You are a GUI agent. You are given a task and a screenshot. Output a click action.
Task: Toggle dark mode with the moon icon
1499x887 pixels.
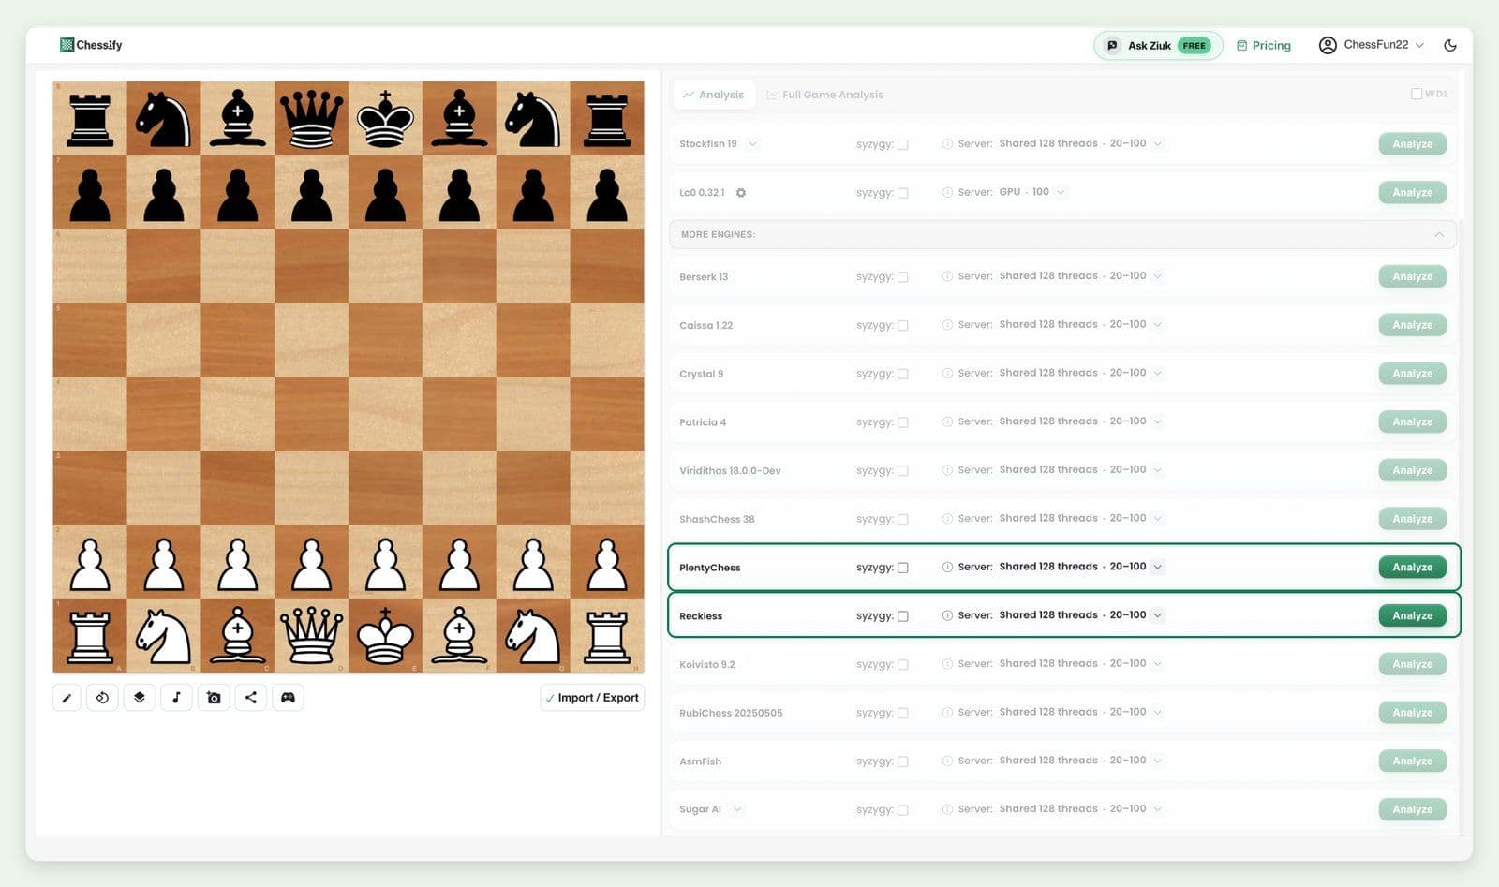1450,45
